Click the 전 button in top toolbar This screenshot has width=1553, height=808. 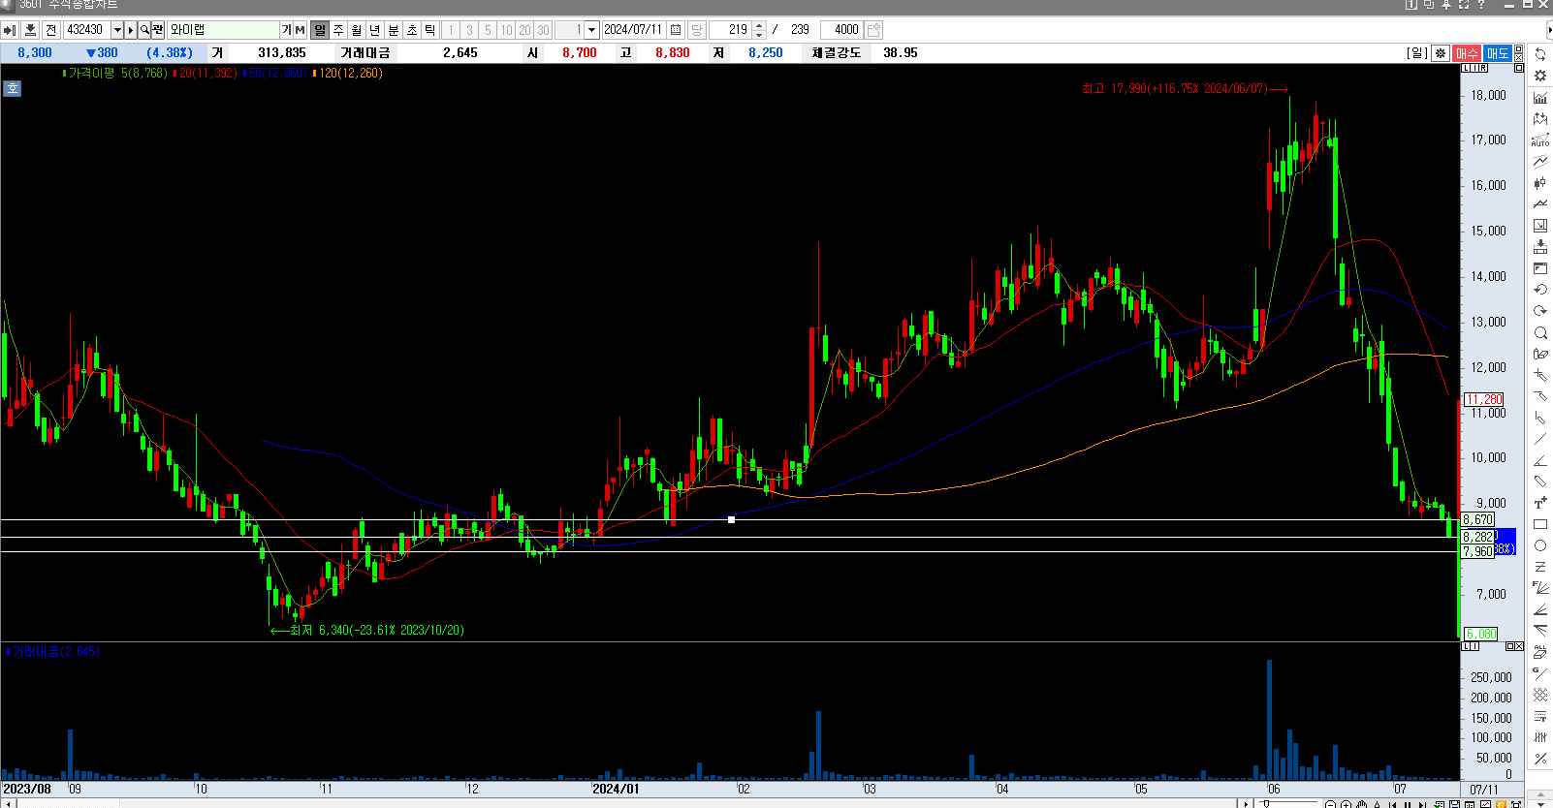[x=51, y=30]
